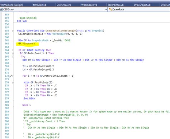170x139 pixels.
Task: Click the C3DDraw class icon
Action: pos(1,9)
